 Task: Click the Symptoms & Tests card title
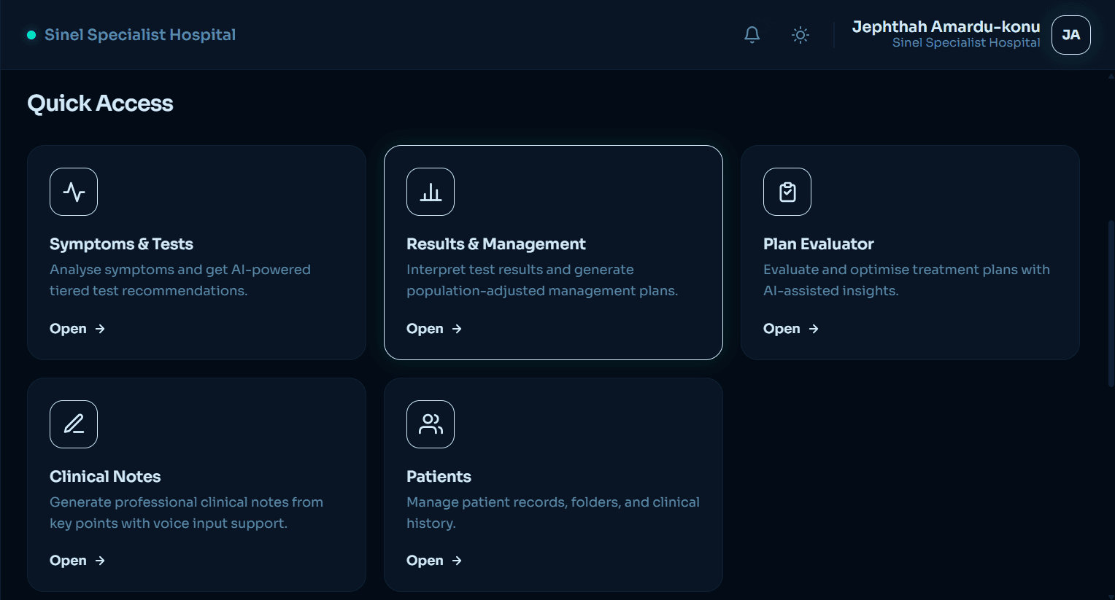point(121,244)
